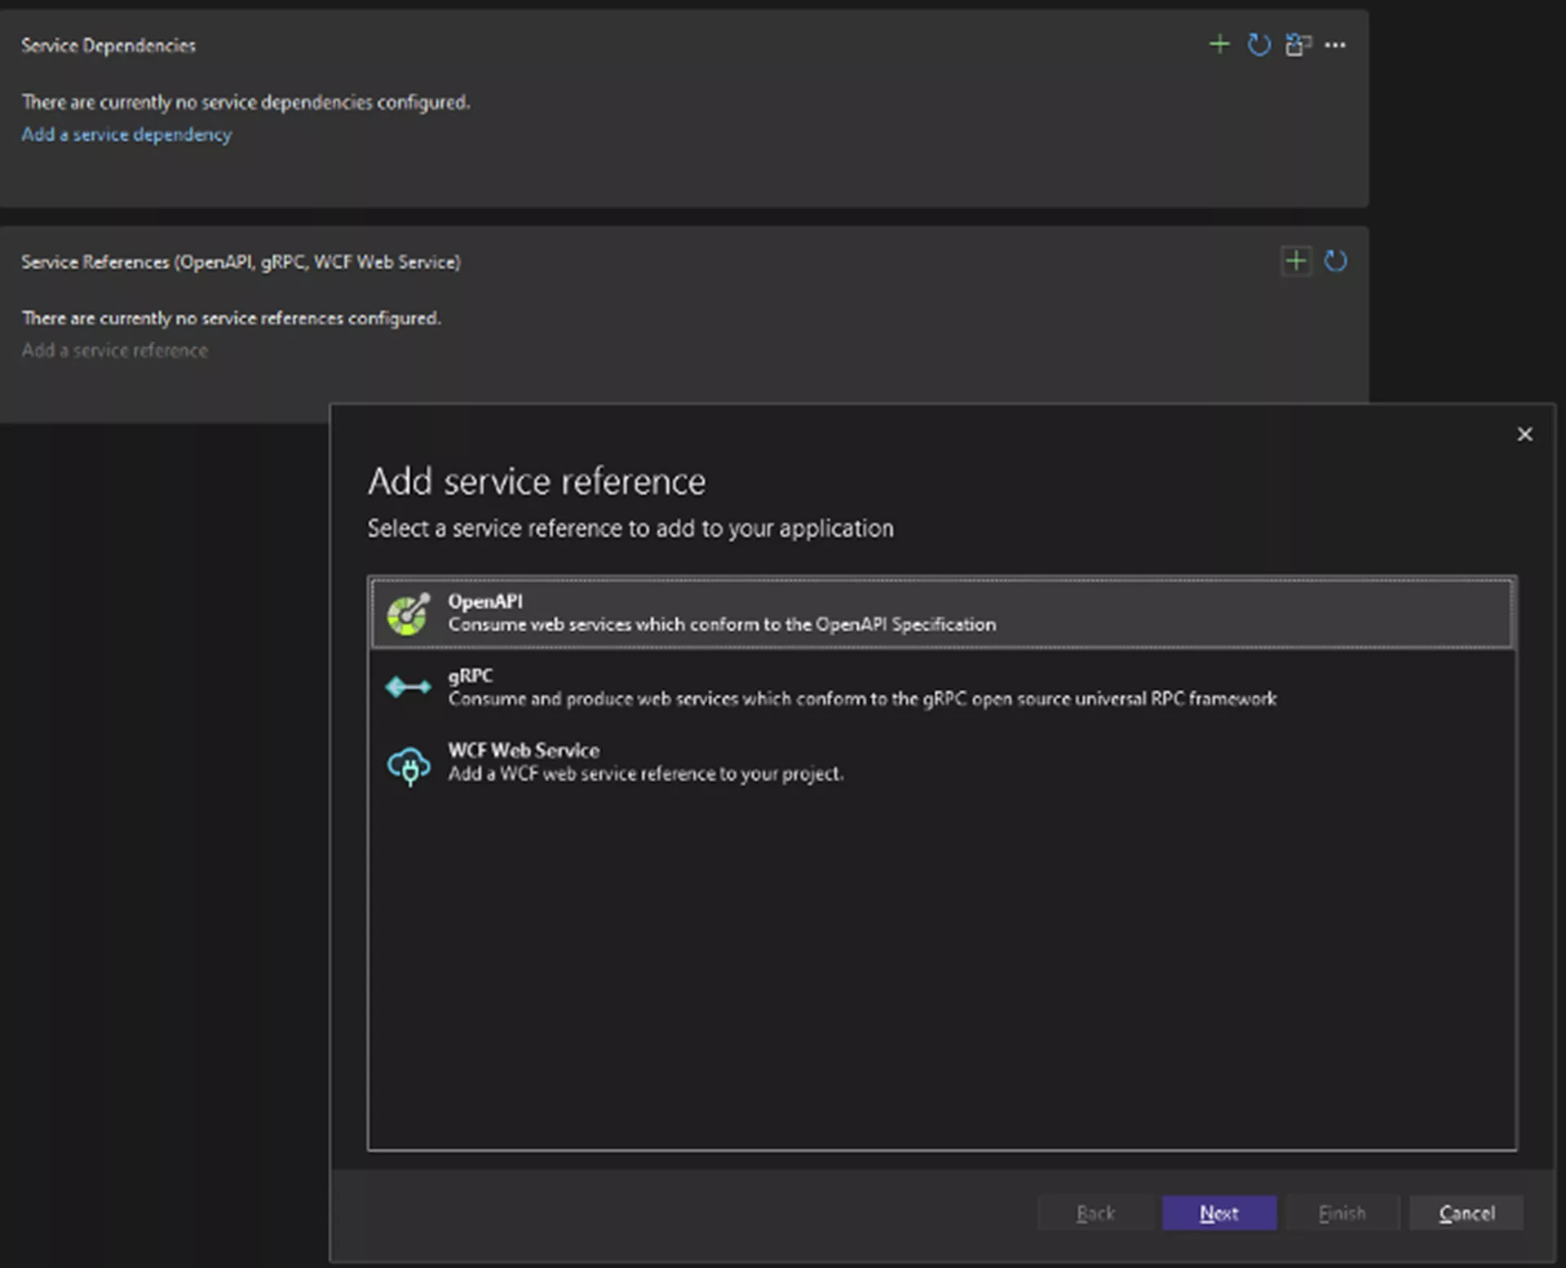
Task: Select the WCF Web Service list row
Action: point(942,762)
